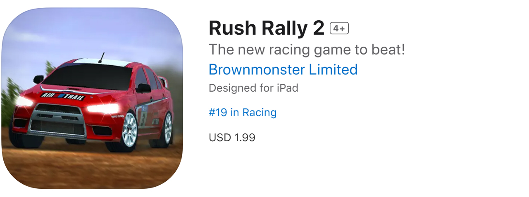This screenshot has height=197, width=529.
Task: Open the Brownmonster Limited developer page
Action: click(x=283, y=69)
